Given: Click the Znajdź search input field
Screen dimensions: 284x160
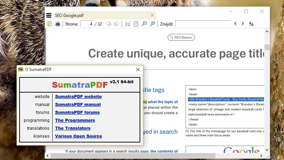Looking at the screenshot, I should pos(203,24).
